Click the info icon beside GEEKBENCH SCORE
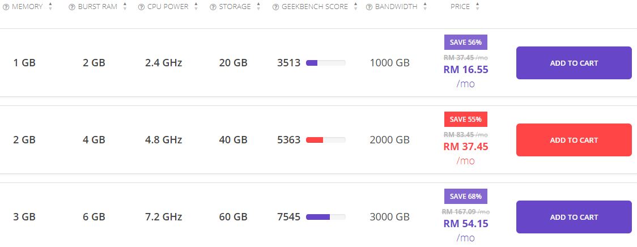This screenshot has height=247, width=637. coord(276,7)
